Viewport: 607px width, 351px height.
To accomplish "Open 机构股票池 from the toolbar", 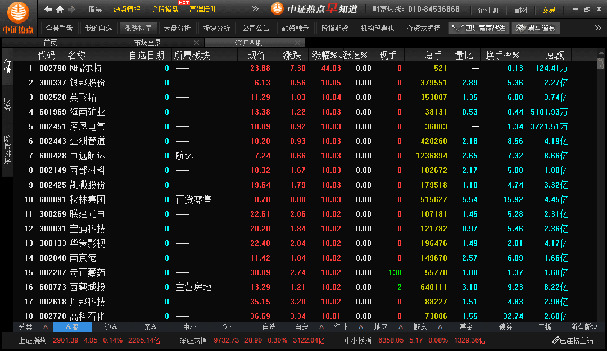I will (378, 28).
